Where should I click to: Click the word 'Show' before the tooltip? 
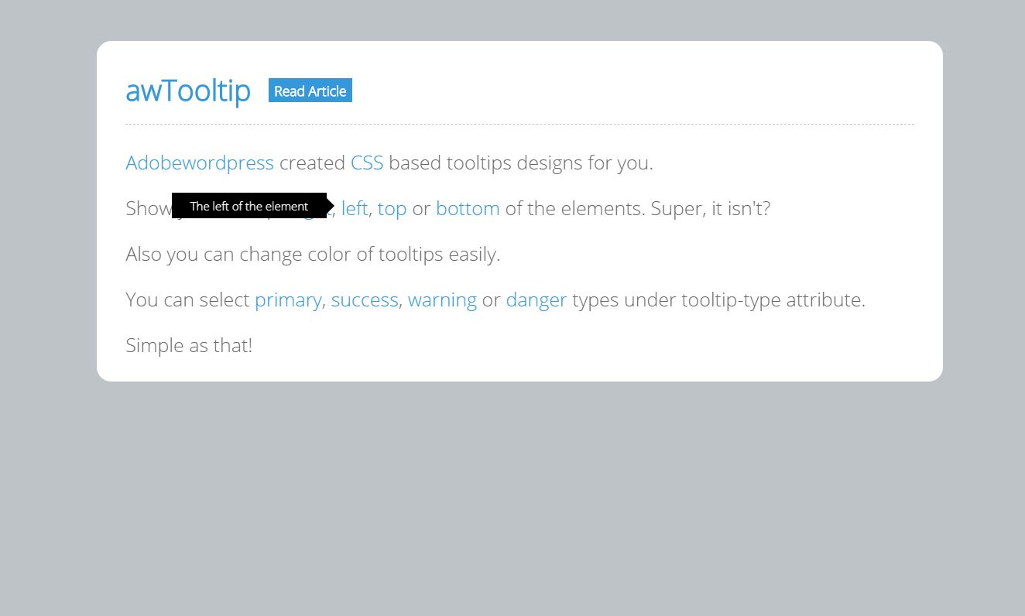[x=149, y=208]
